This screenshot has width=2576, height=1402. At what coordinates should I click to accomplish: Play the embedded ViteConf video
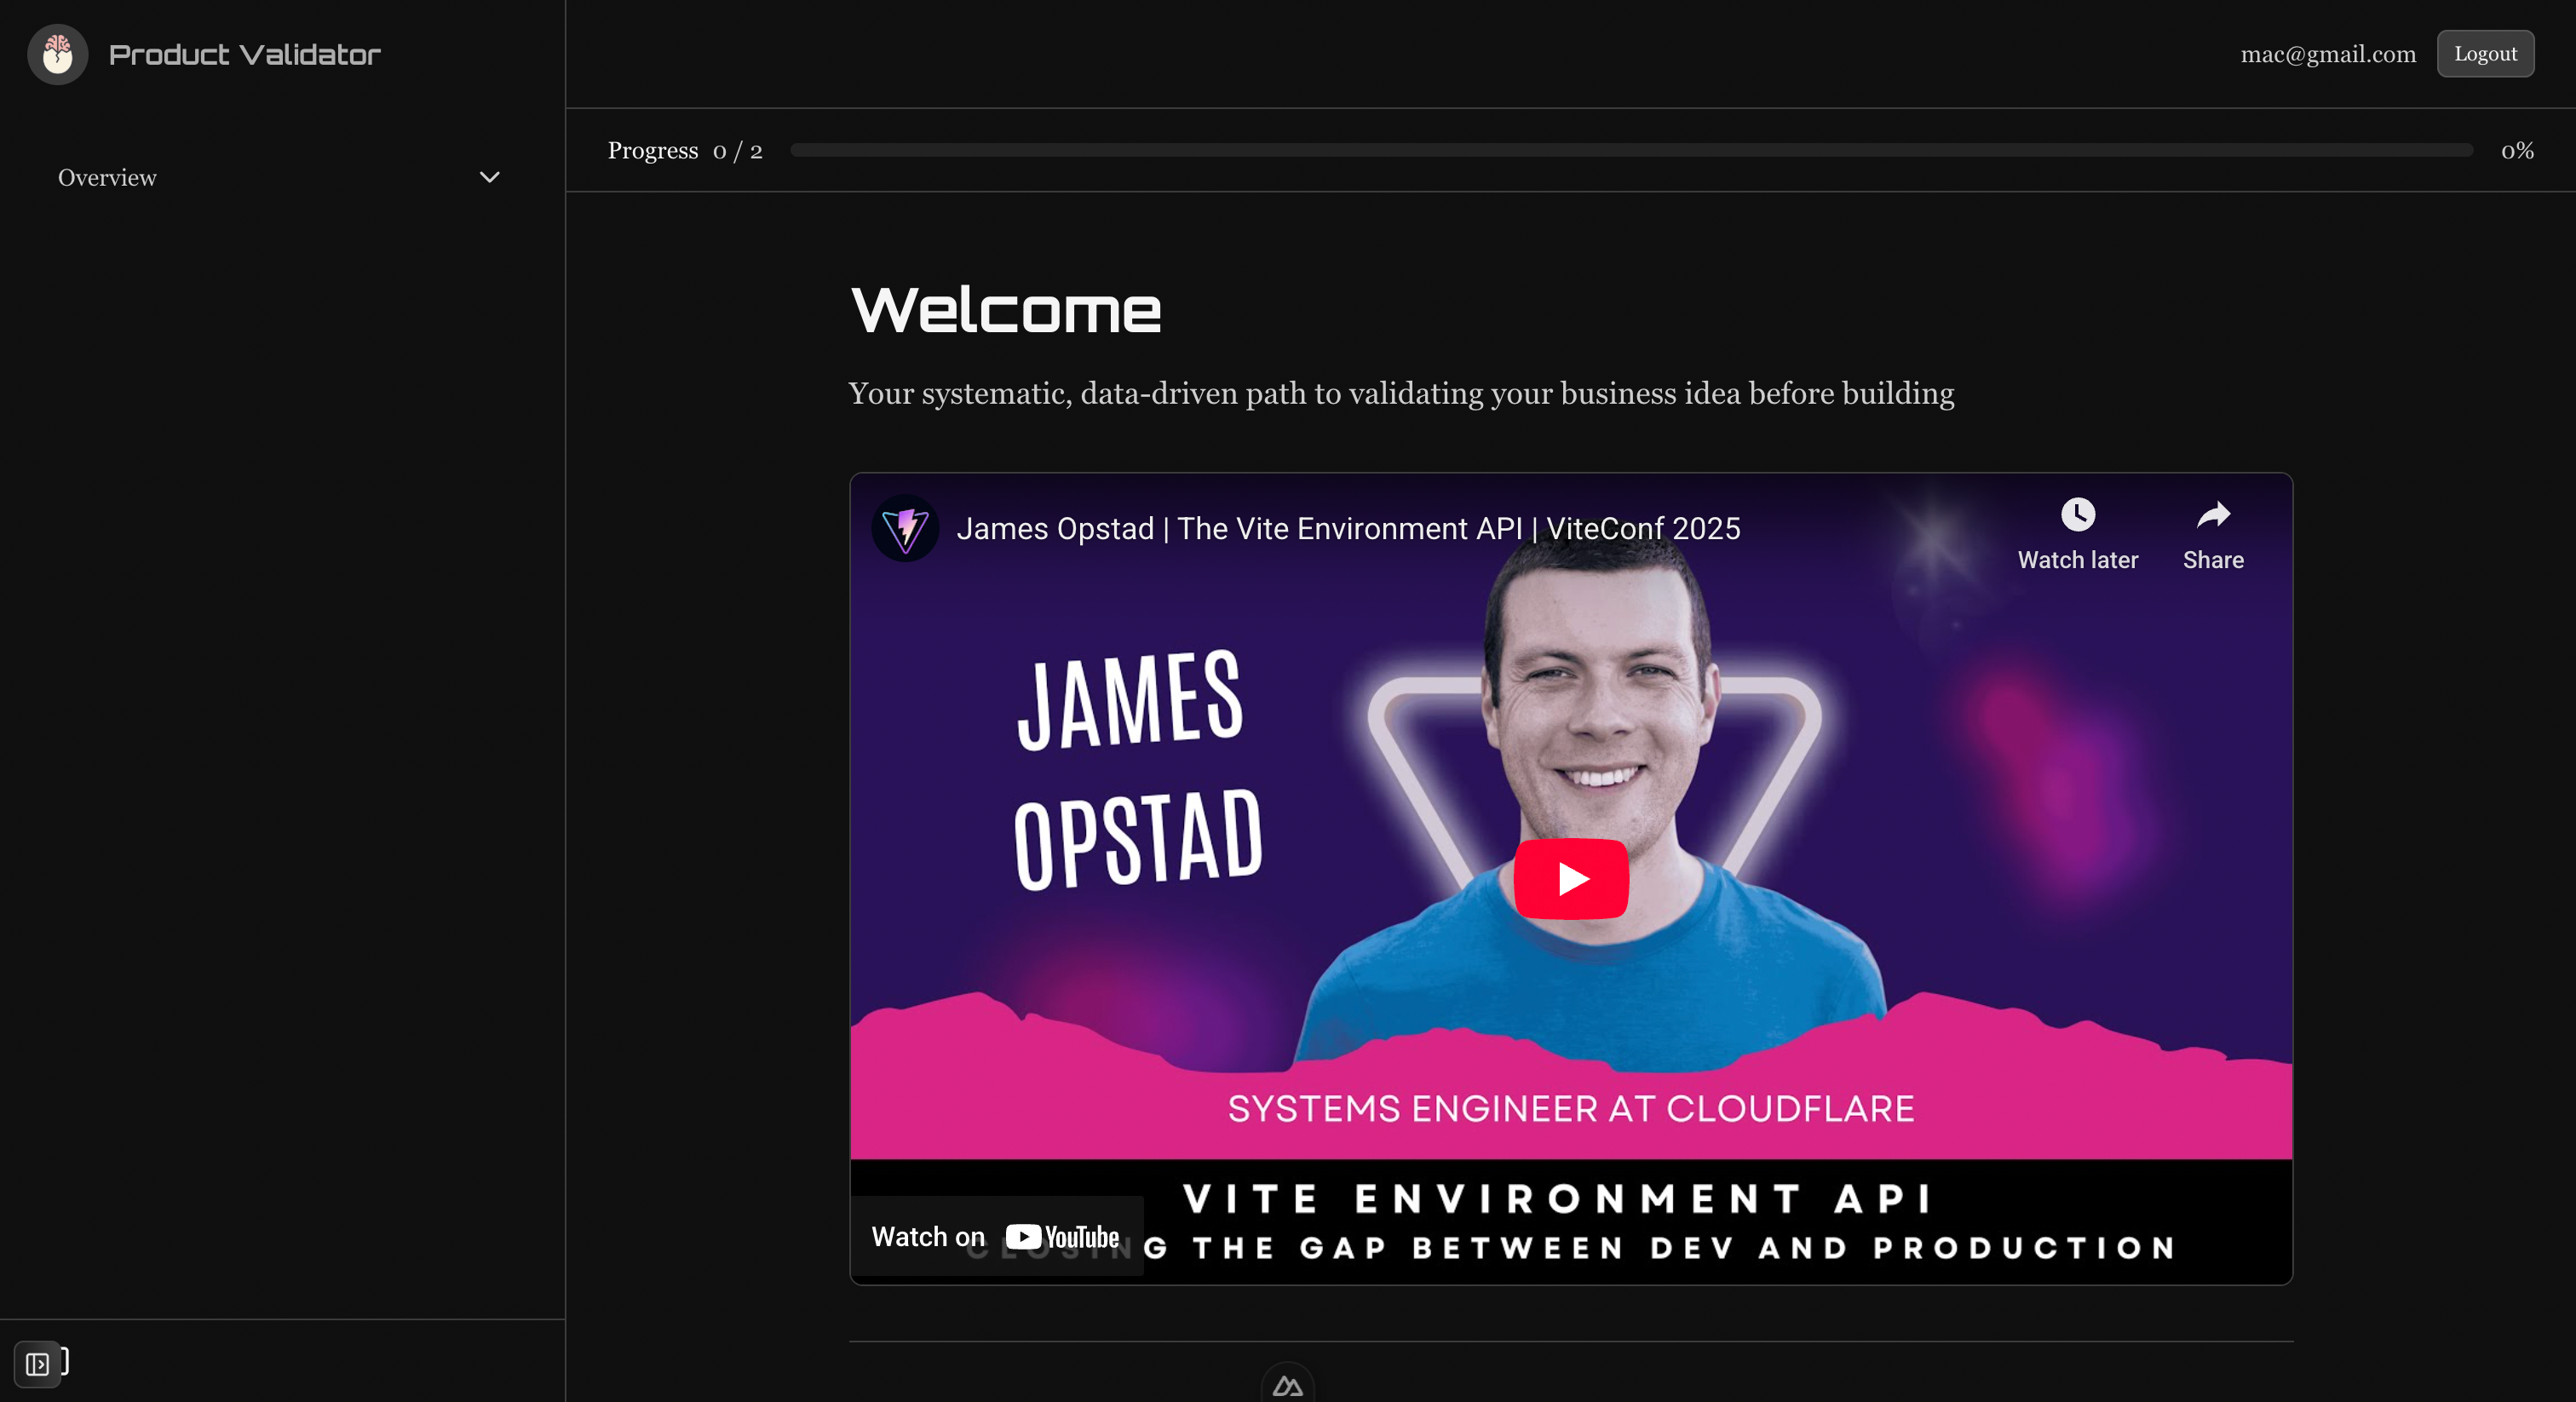[1570, 879]
